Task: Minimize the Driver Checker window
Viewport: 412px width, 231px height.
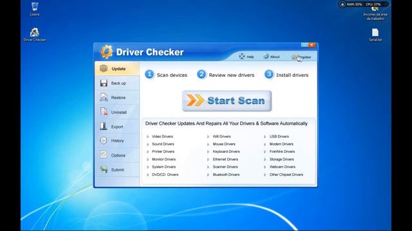Action: 304,45
